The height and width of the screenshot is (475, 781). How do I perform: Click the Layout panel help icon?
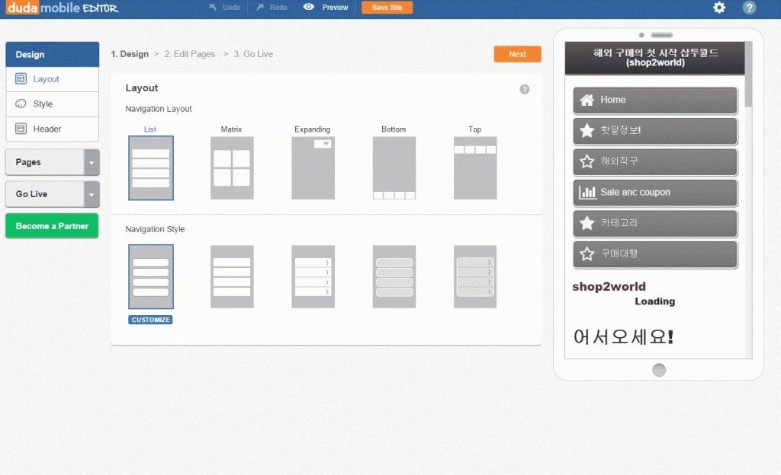tap(525, 89)
